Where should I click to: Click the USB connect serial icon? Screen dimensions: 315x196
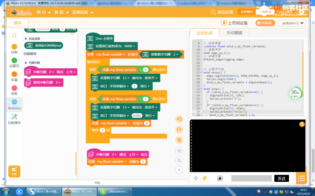[196, 178]
